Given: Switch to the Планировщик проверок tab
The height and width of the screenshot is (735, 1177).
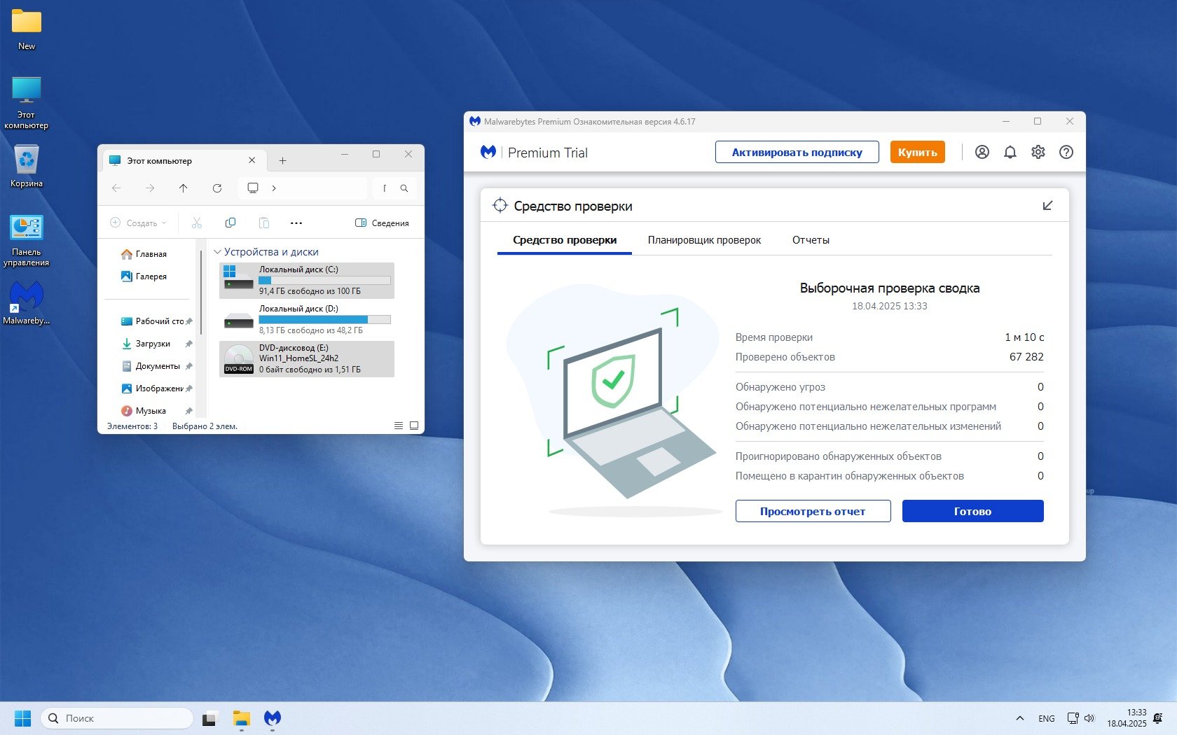Looking at the screenshot, I should [x=704, y=240].
